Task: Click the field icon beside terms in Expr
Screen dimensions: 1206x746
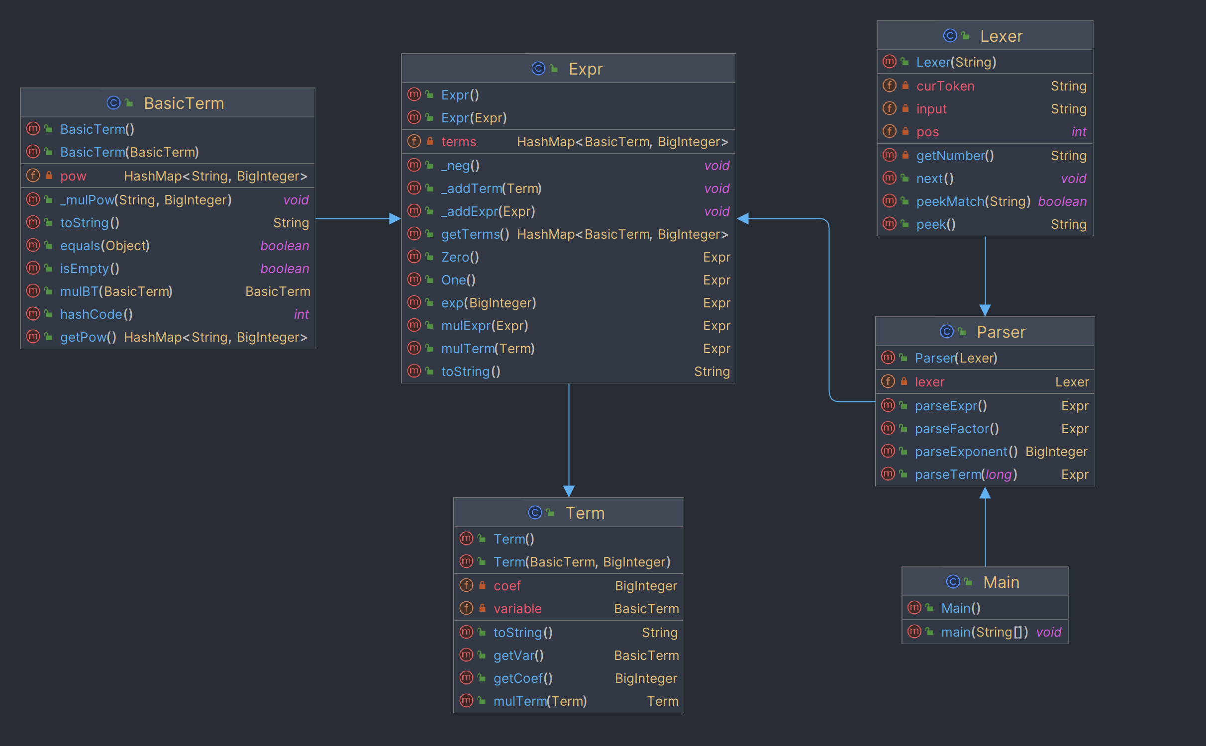Action: 414,141
